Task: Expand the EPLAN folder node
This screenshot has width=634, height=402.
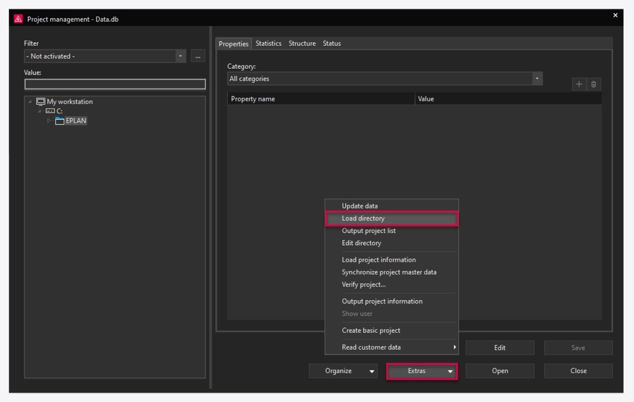Action: pyautogui.click(x=48, y=120)
